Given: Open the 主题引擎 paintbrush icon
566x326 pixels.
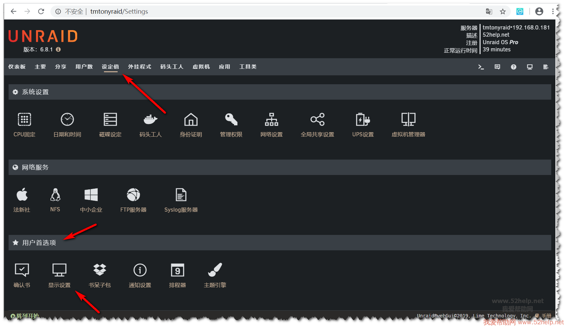Looking at the screenshot, I should coord(215,270).
